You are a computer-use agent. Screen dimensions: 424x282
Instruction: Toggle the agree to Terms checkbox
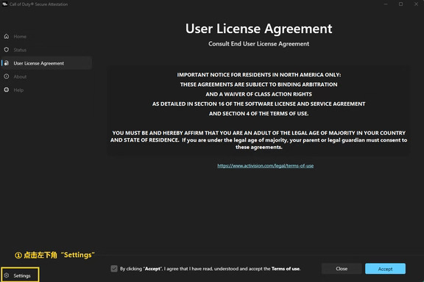(114, 269)
